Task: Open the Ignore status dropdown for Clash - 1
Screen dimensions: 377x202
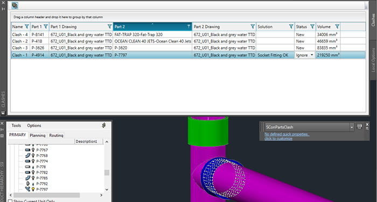Action: pyautogui.click(x=312, y=55)
